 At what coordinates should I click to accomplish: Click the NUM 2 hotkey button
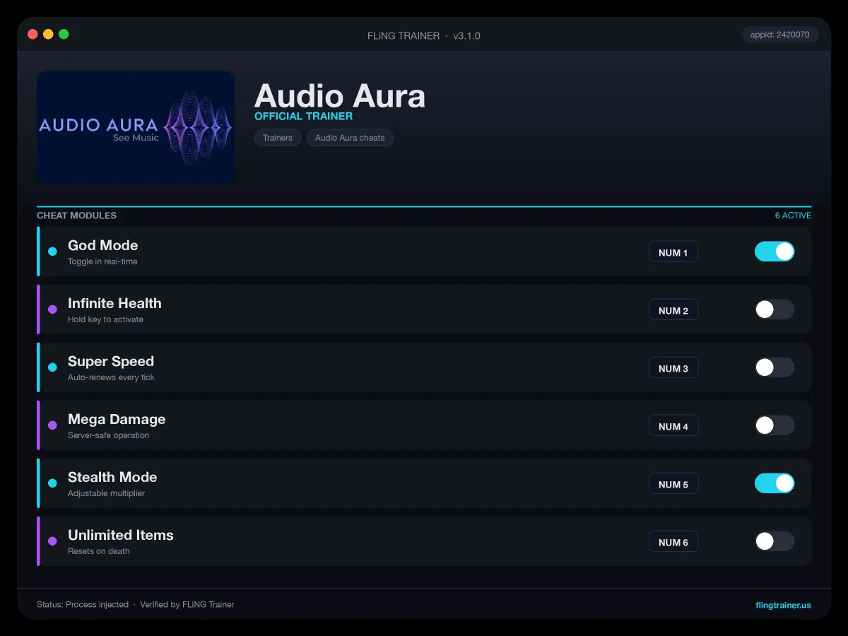coord(673,310)
